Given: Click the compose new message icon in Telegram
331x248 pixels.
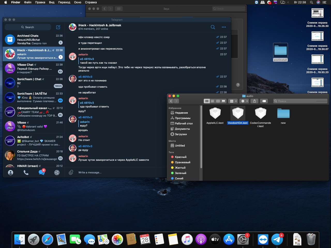Looking at the screenshot, I should (x=58, y=27).
